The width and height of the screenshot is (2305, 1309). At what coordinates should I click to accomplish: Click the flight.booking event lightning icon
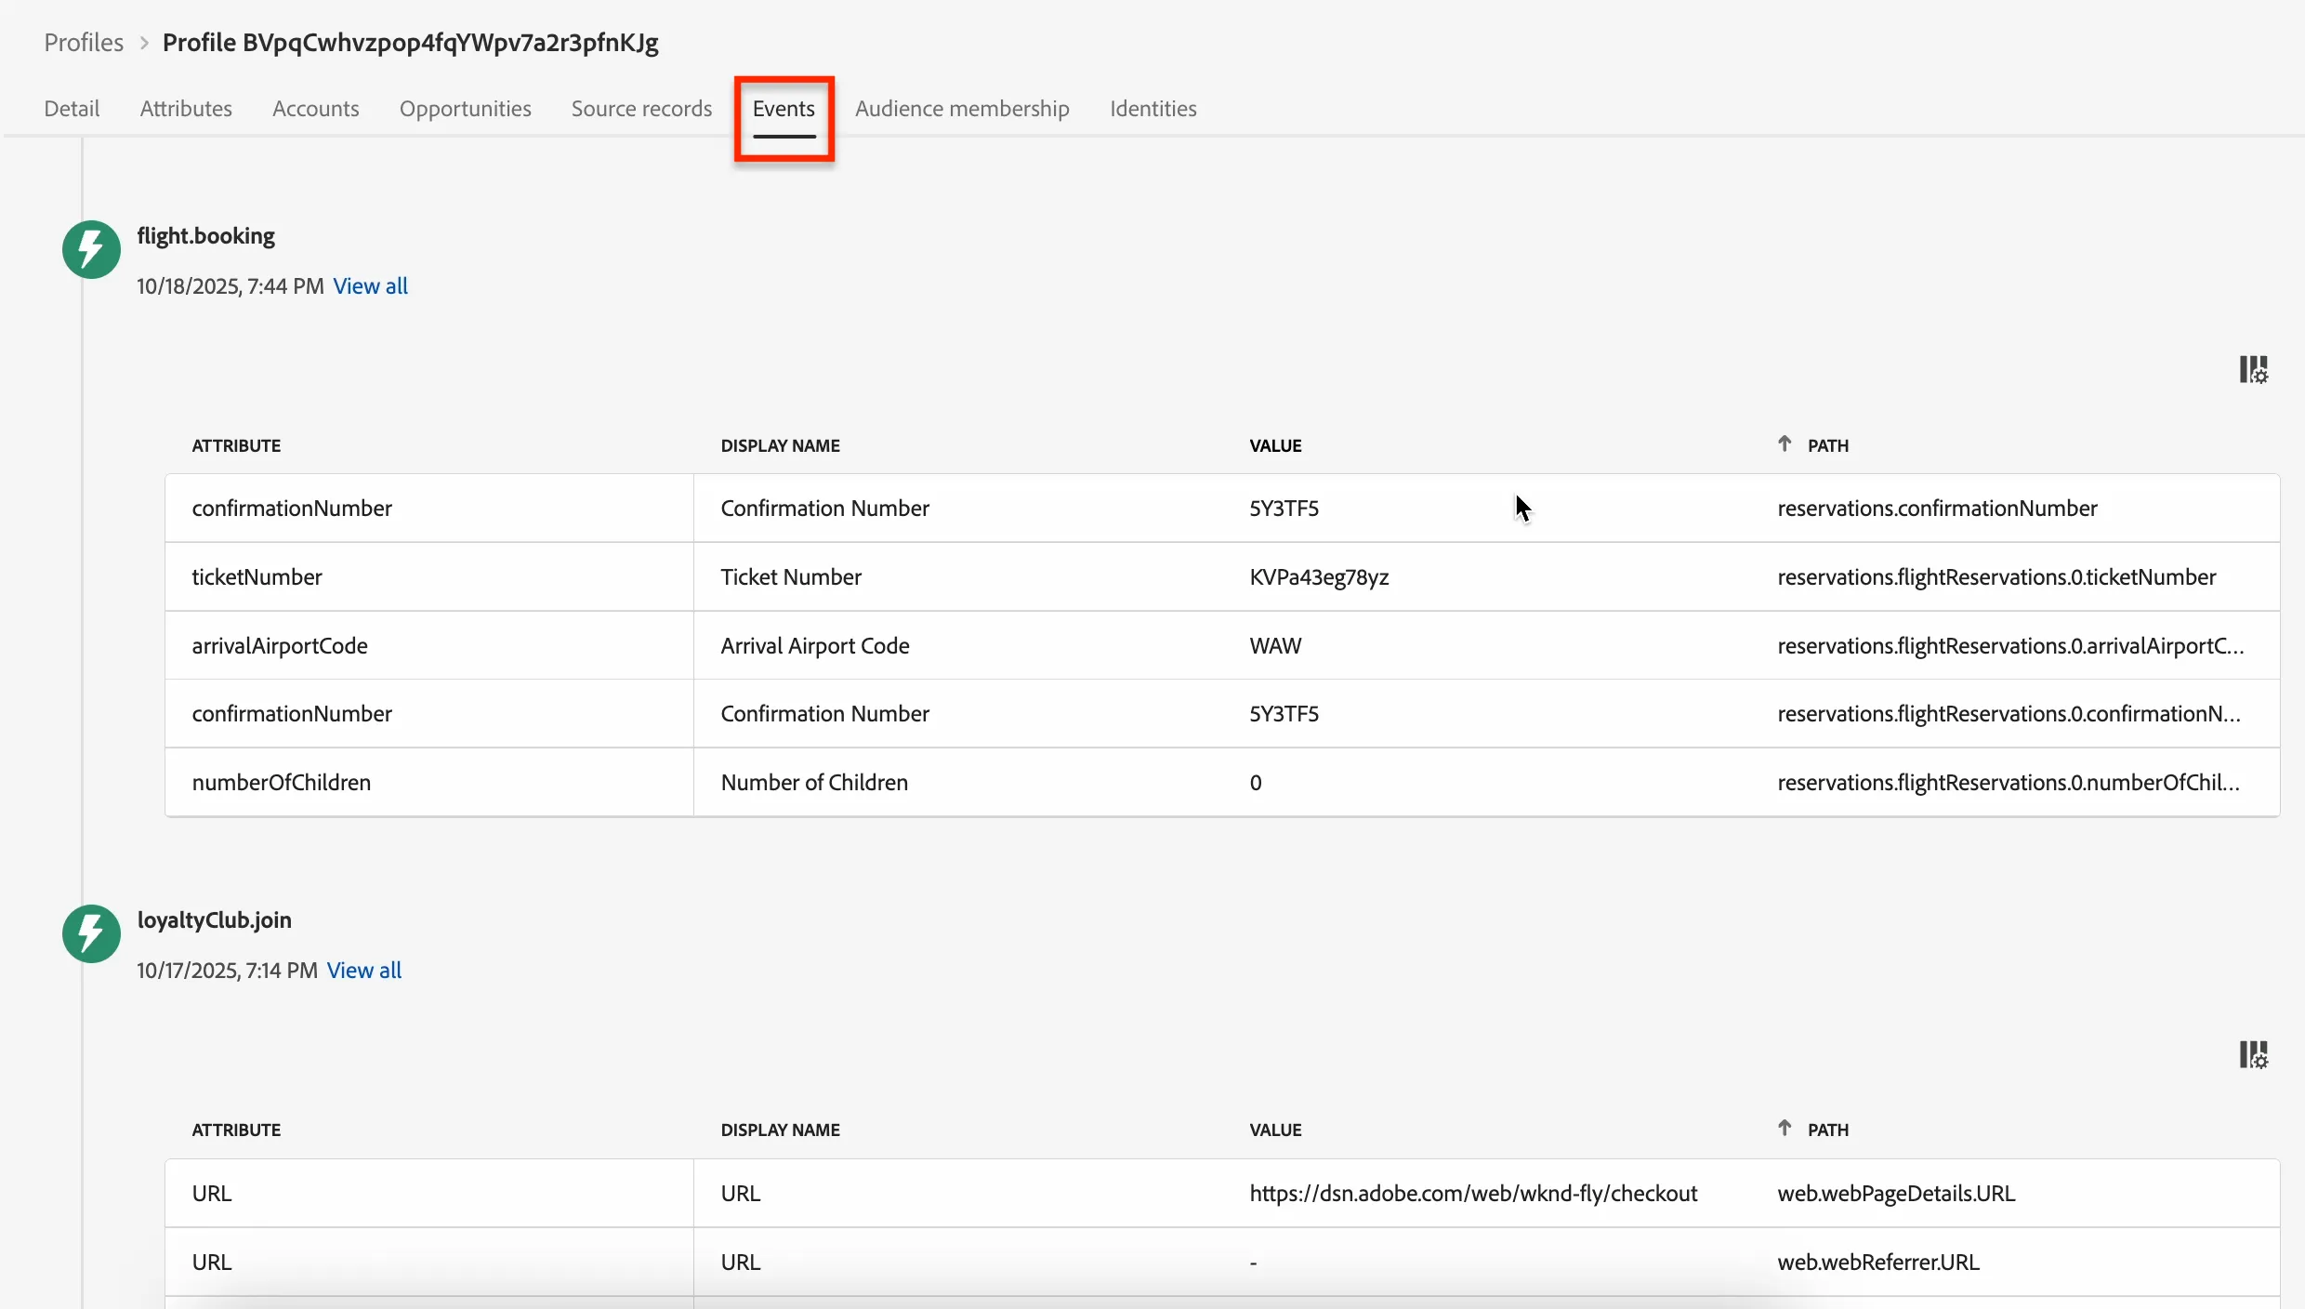click(x=91, y=249)
